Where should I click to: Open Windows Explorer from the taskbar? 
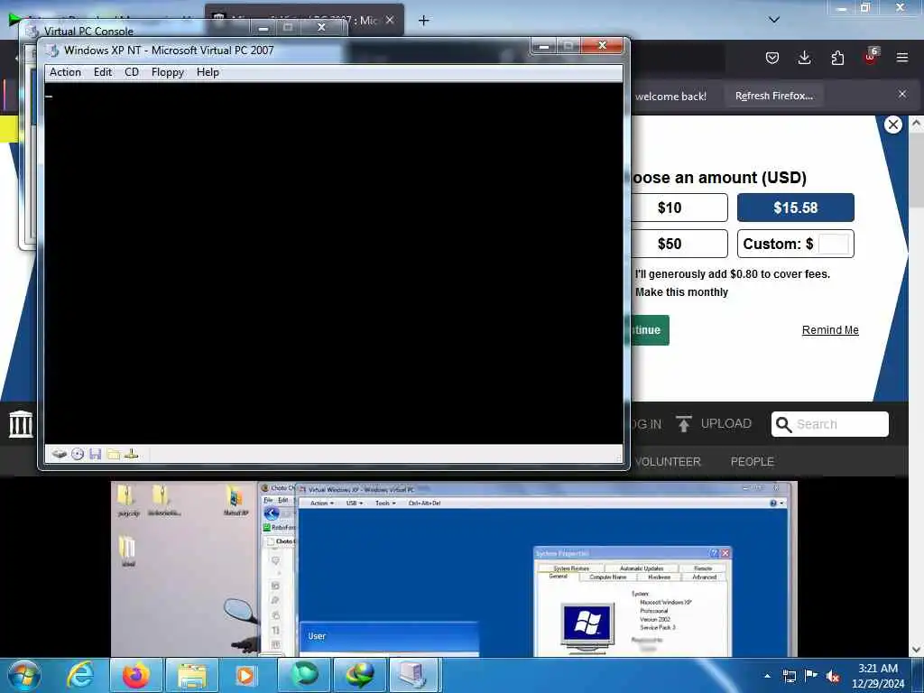pos(192,675)
